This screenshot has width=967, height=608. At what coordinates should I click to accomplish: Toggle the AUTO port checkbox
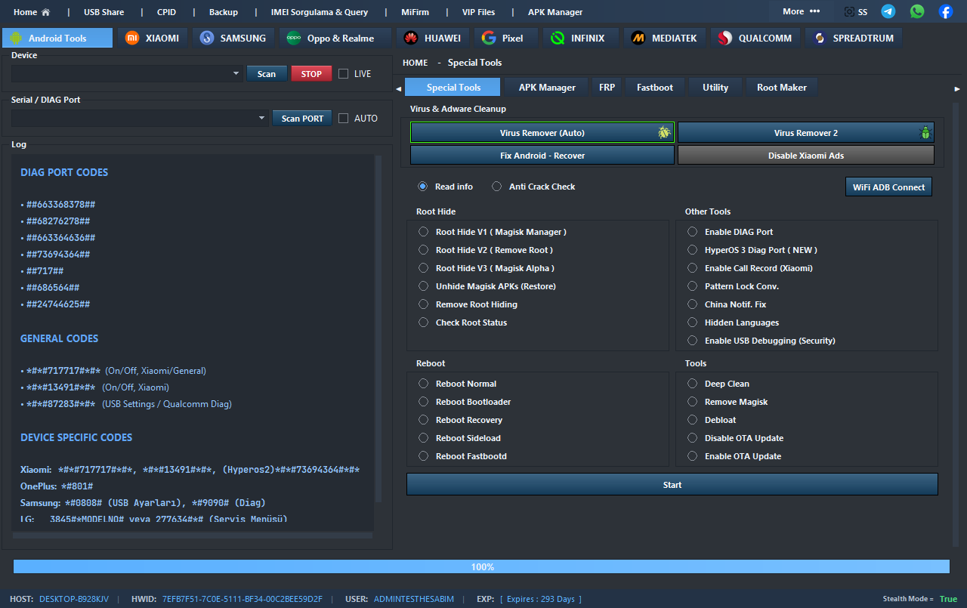(344, 119)
